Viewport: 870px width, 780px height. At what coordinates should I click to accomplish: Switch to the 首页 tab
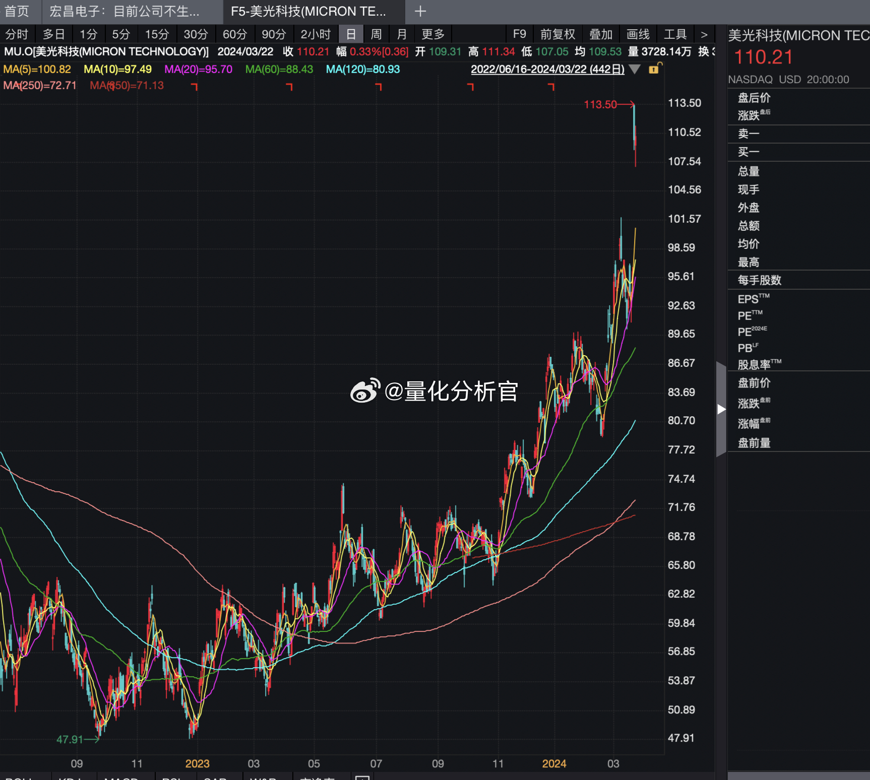[x=17, y=11]
